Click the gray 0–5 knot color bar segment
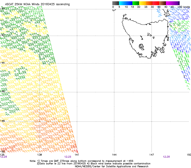This screenshot has height=168, width=191. [116, 3]
